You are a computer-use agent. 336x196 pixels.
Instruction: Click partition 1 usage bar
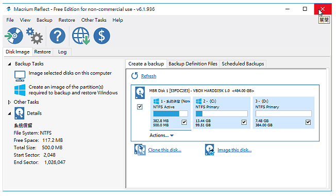pos(171,113)
